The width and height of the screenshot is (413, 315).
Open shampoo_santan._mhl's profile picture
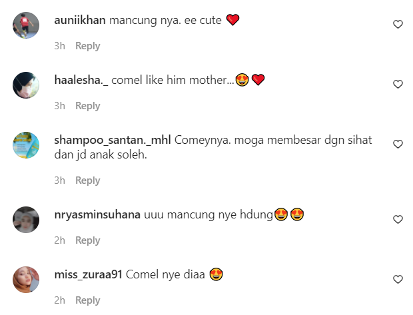pyautogui.click(x=26, y=145)
